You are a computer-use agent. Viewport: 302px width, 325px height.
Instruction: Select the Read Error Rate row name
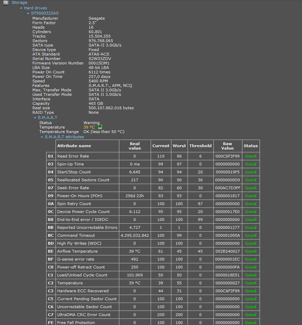(x=73, y=156)
